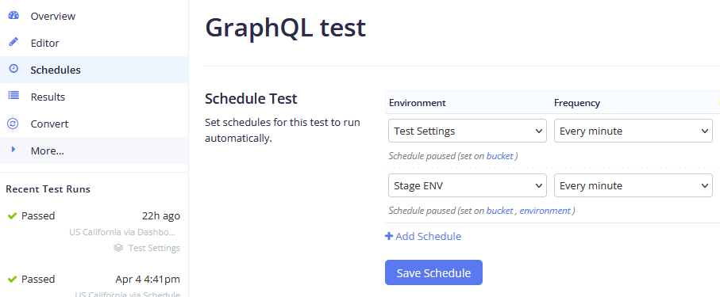Open the Test Settings environment dropdown
Image resolution: width=720 pixels, height=297 pixels.
coord(468,131)
